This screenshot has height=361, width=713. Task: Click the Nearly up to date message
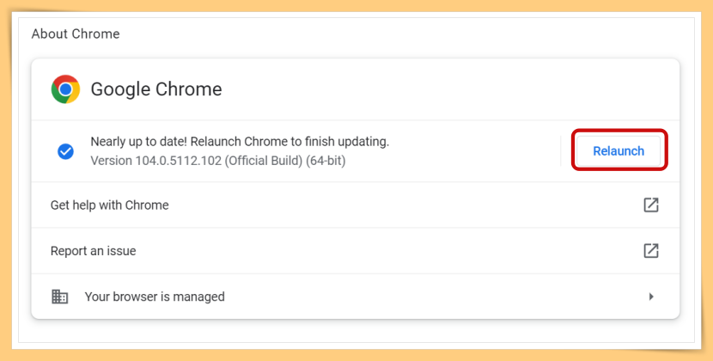click(240, 142)
